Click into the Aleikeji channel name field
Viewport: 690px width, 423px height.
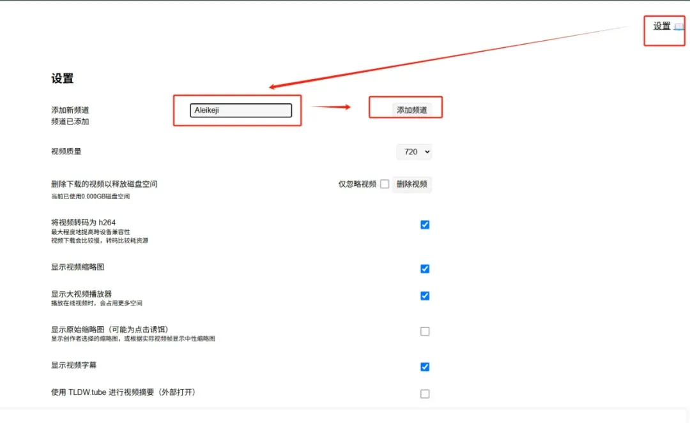(x=241, y=110)
